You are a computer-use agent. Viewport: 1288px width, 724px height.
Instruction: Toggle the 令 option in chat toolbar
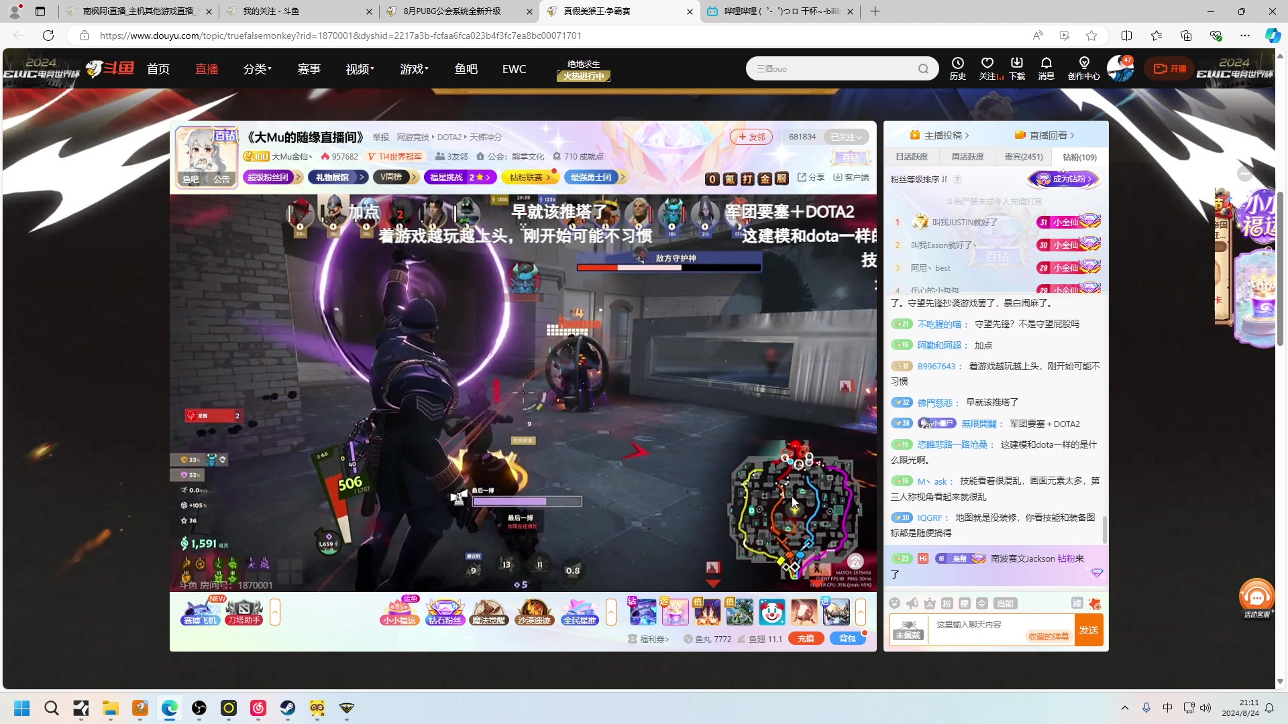(981, 603)
